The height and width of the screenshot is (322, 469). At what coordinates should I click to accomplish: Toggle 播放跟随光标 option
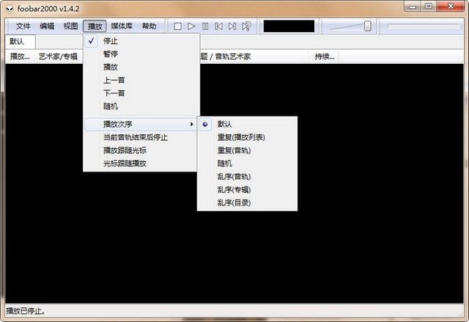[141, 150]
